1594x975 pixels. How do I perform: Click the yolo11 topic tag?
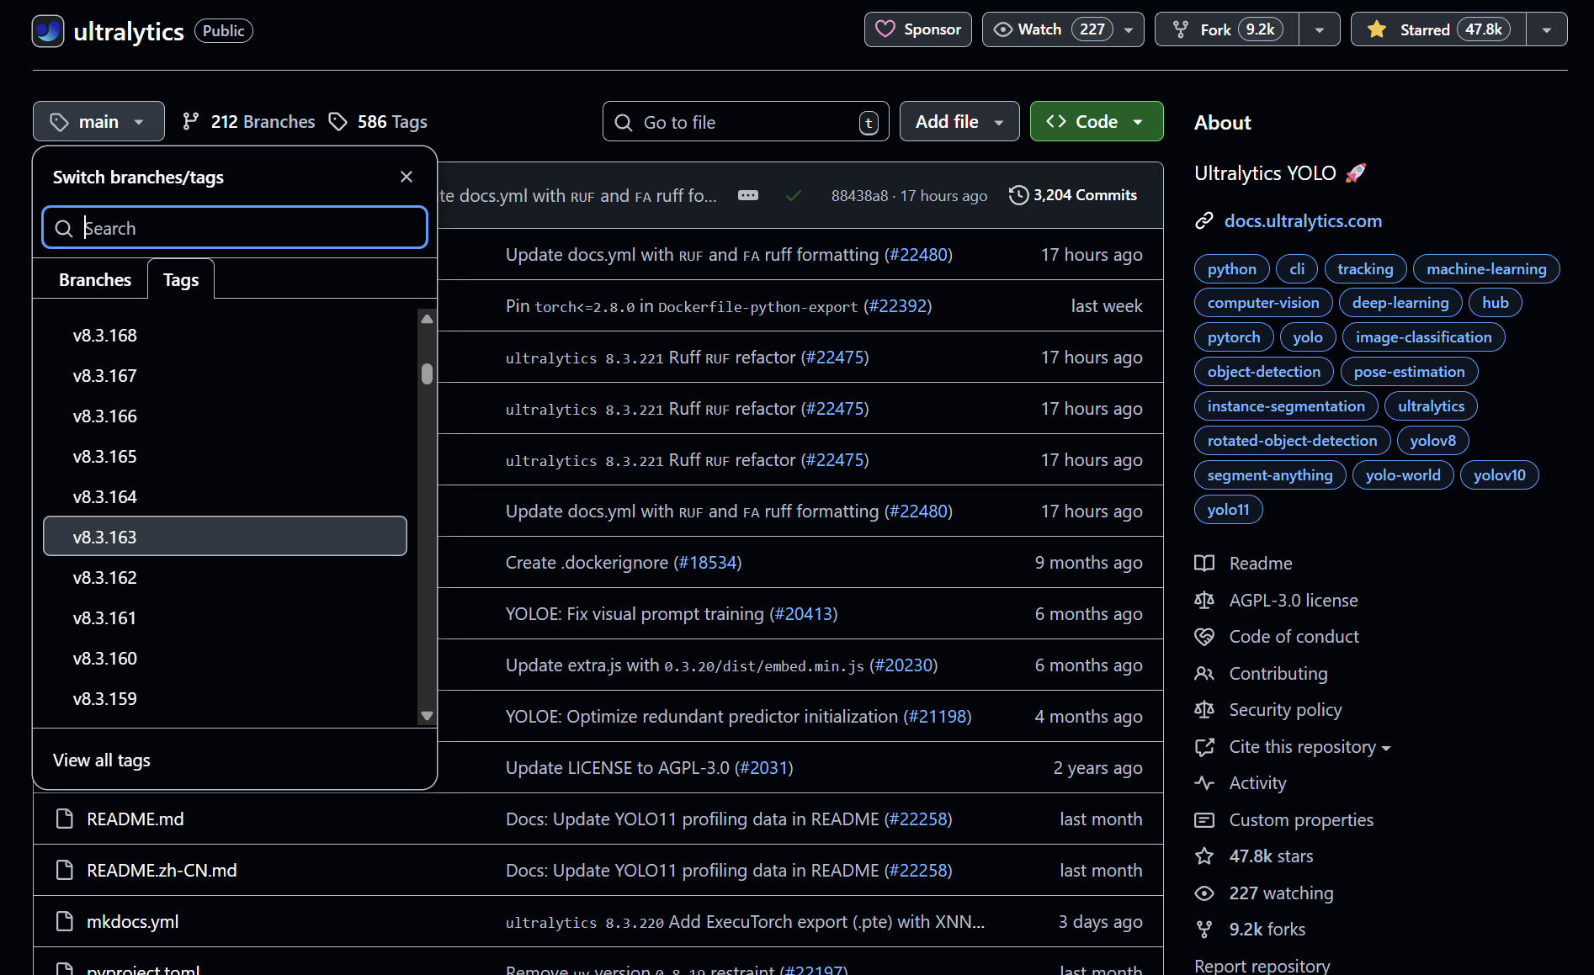1228,510
